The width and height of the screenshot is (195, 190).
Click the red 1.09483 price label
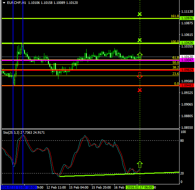(187, 85)
